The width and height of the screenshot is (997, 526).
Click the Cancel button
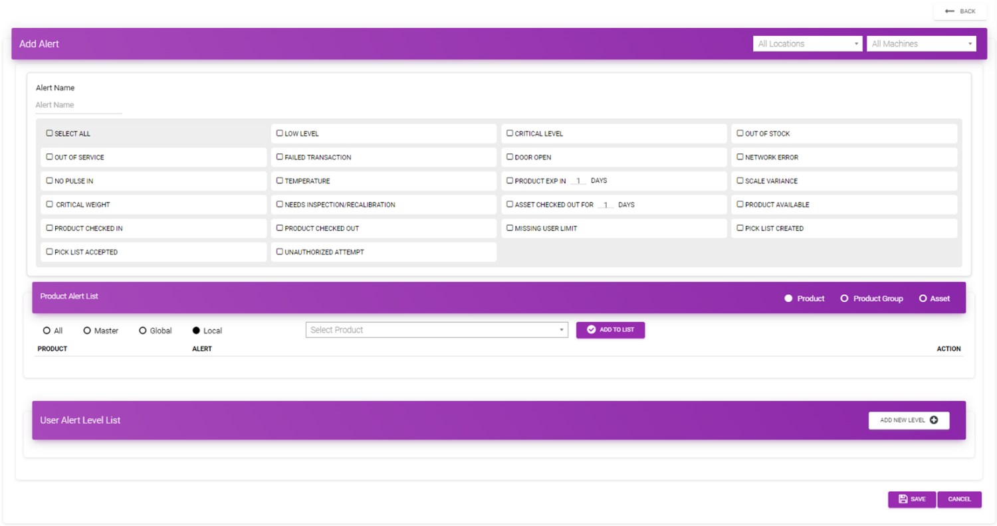point(959,499)
